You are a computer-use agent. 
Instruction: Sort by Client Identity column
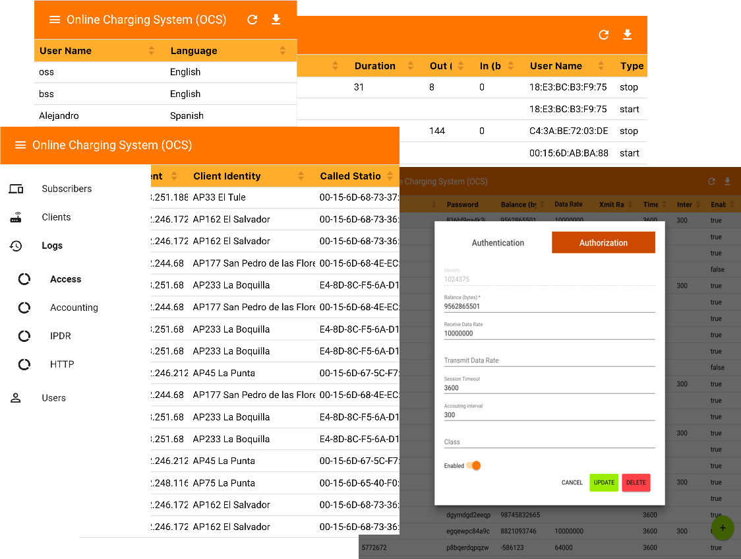(301, 176)
